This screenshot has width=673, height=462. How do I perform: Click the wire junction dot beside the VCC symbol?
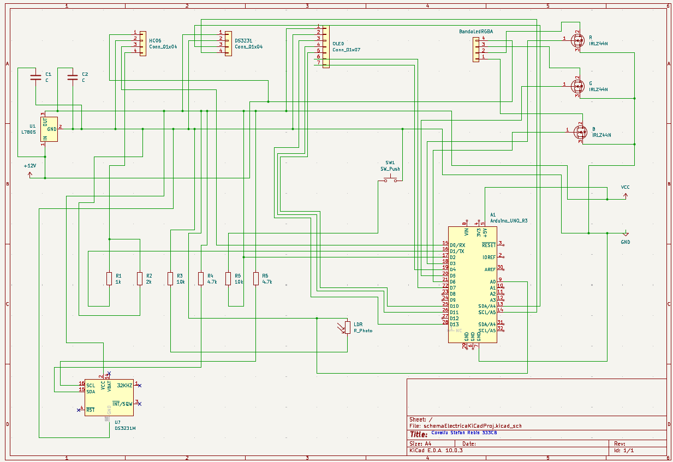coord(607,200)
